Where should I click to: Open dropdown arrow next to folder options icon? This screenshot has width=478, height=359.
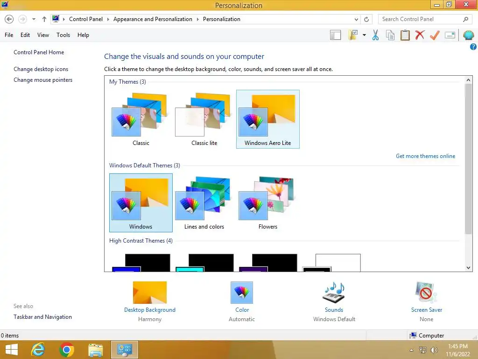364,35
